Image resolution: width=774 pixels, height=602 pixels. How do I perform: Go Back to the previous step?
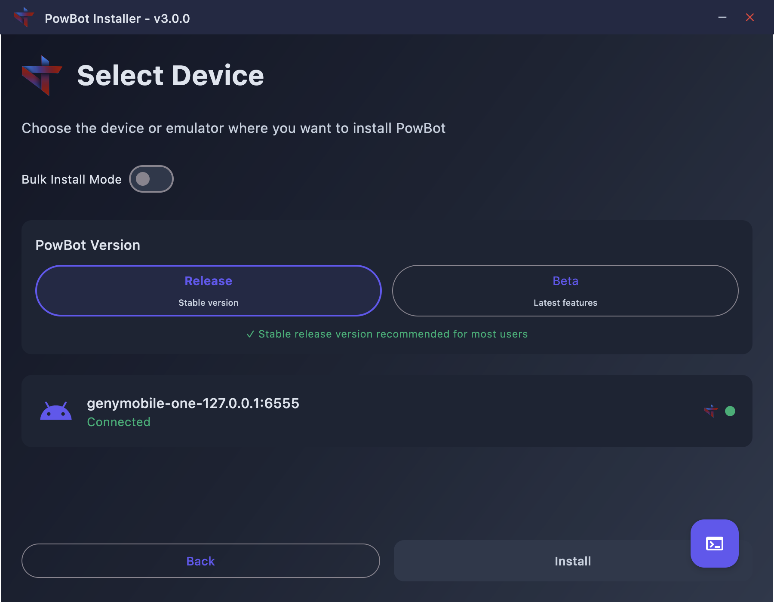pos(200,561)
